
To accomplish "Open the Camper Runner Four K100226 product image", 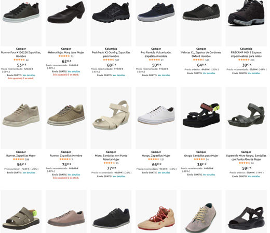I will (x=21, y=23).
